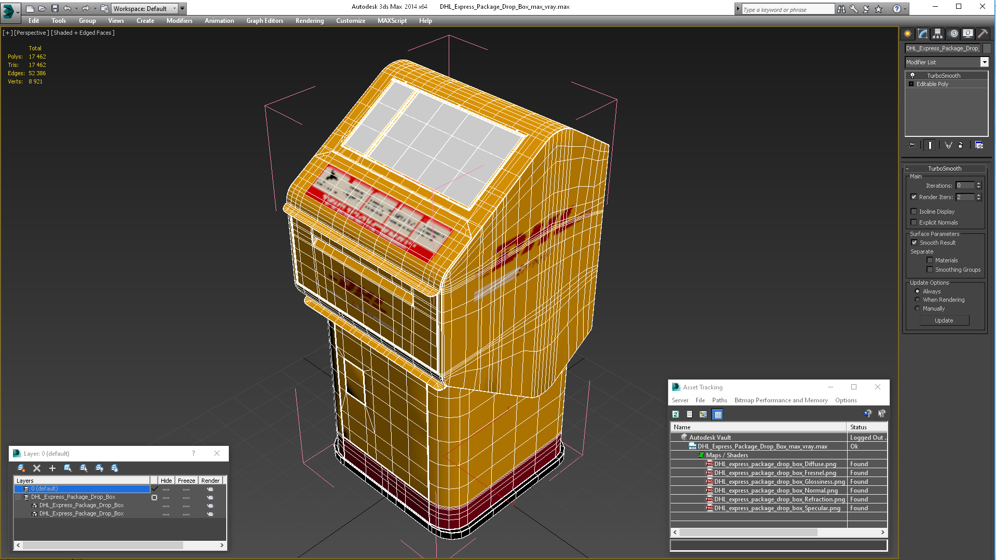Click the Shaded + Edged Faces label

pyautogui.click(x=83, y=33)
